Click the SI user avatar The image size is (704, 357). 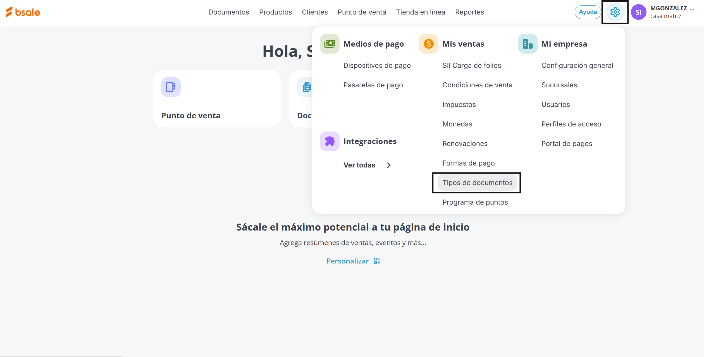[x=638, y=12]
